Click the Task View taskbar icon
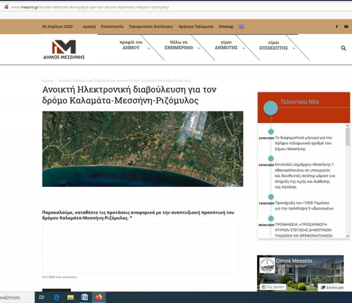This screenshot has height=303, width=352. pos(41,298)
